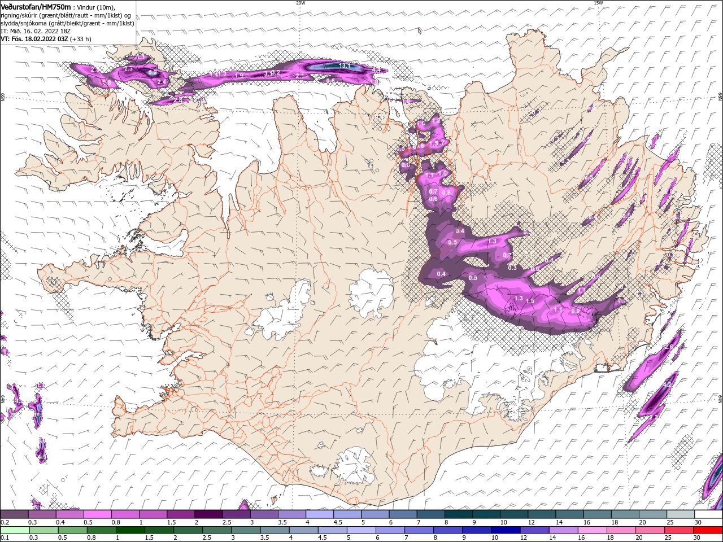Image resolution: width=723 pixels, height=542 pixels.
Task: Pick the rain swatch between 25 and 30
Action: tap(679, 530)
